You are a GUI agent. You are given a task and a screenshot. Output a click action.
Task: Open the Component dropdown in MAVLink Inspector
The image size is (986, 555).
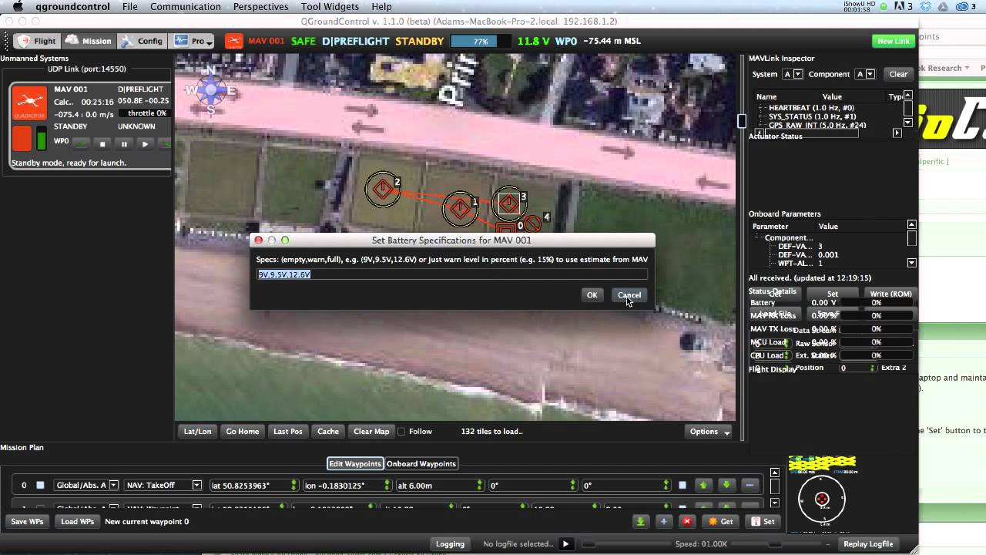865,74
